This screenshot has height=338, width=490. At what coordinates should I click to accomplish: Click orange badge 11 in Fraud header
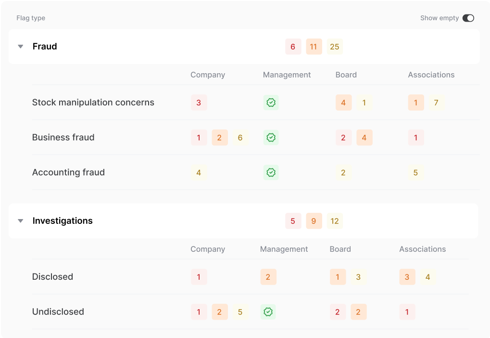pyautogui.click(x=314, y=47)
